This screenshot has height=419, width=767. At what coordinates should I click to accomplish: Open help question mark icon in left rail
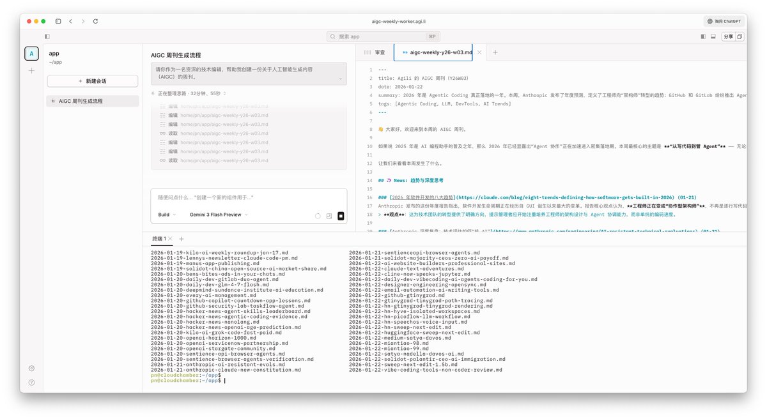31,382
